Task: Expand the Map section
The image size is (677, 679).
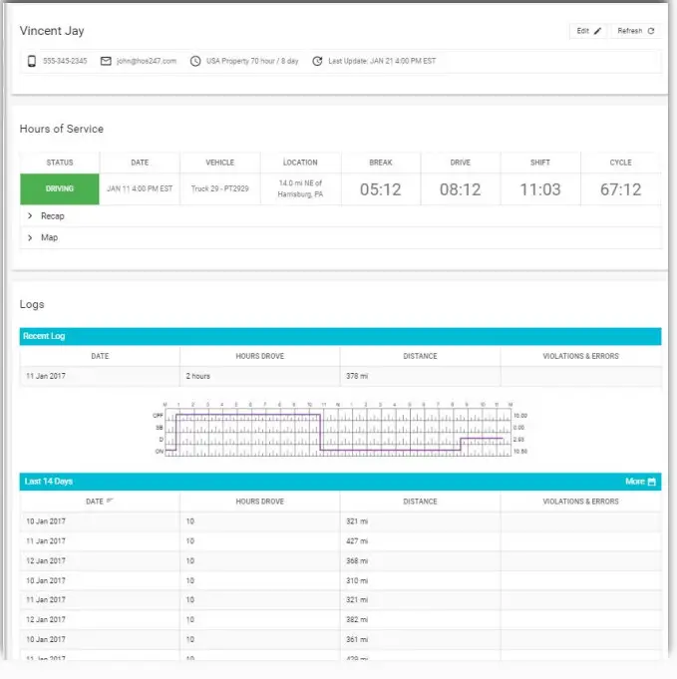Action: (x=340, y=237)
